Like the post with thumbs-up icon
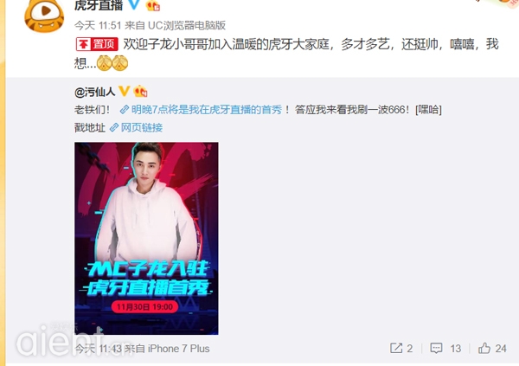 [484, 348]
